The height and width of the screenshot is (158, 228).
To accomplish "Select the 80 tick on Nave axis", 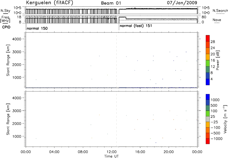I will pos(204,17).
